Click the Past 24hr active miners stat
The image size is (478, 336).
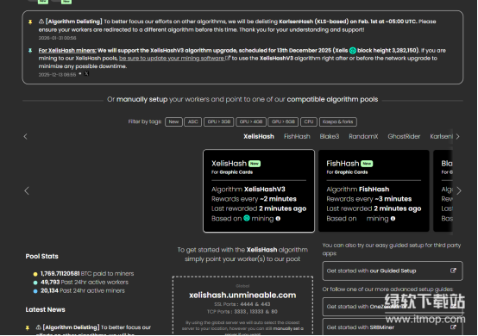click(82, 290)
